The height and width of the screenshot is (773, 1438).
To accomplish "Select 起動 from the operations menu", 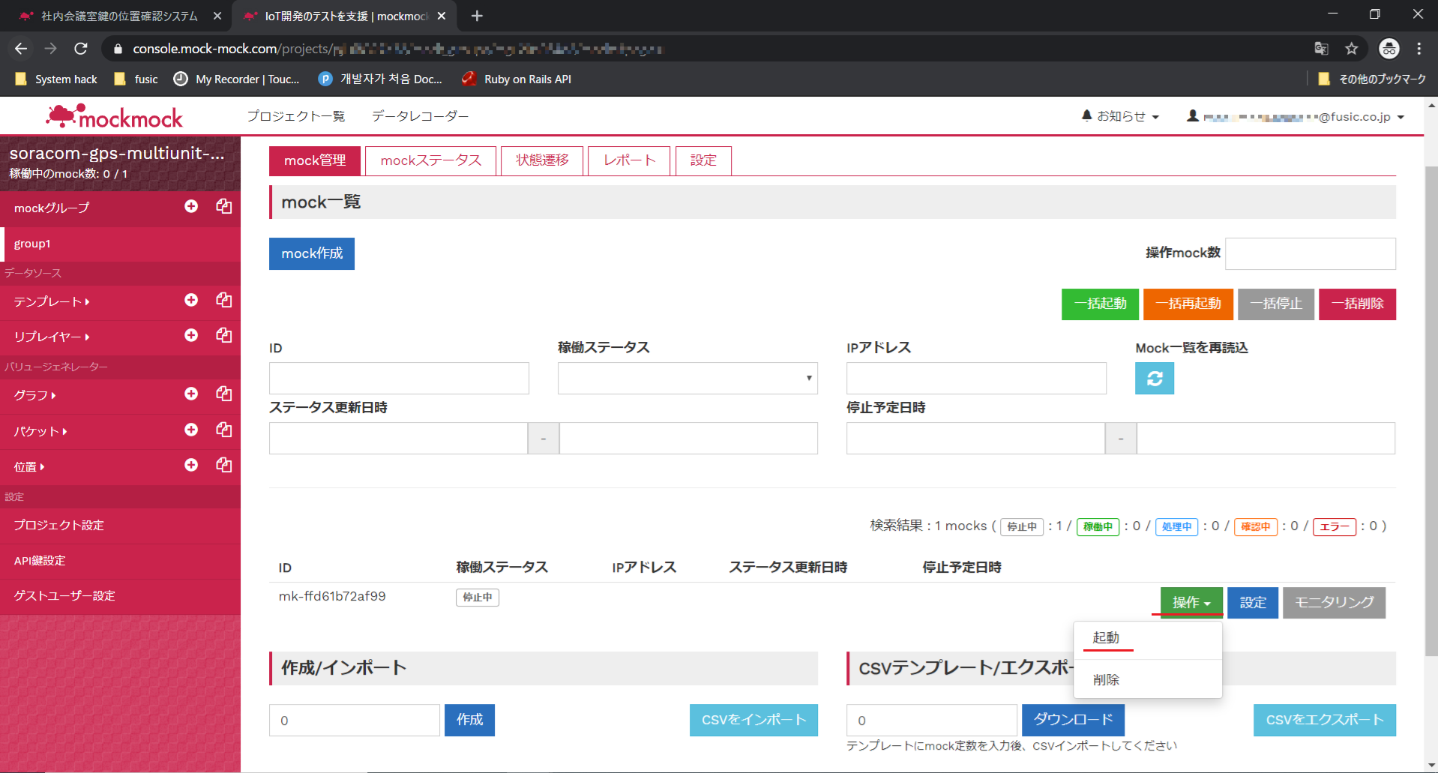I will 1106,638.
